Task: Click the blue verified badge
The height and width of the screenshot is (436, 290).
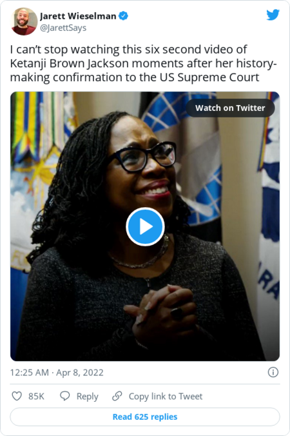Action: click(123, 16)
